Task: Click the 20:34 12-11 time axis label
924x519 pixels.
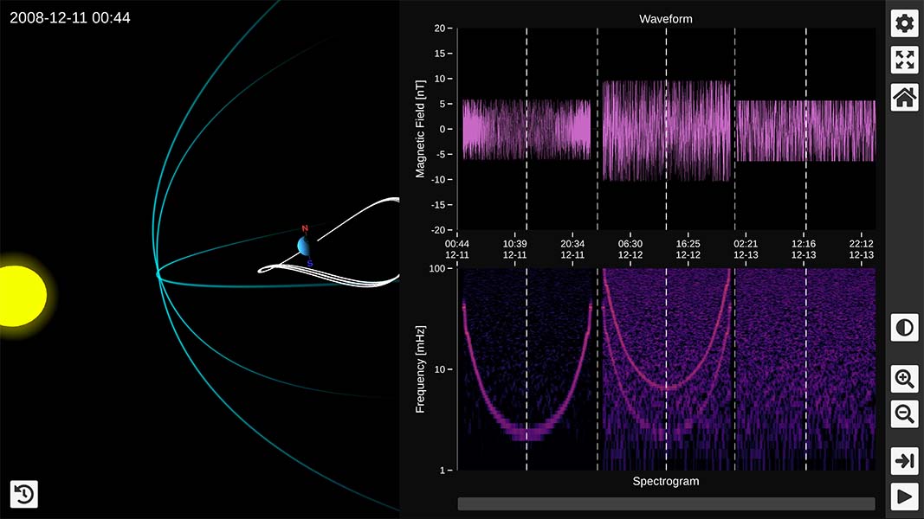Action: pyautogui.click(x=572, y=249)
